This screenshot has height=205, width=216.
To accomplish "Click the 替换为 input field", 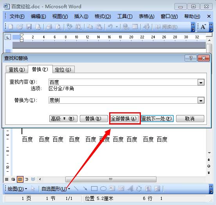I will click(x=123, y=100).
